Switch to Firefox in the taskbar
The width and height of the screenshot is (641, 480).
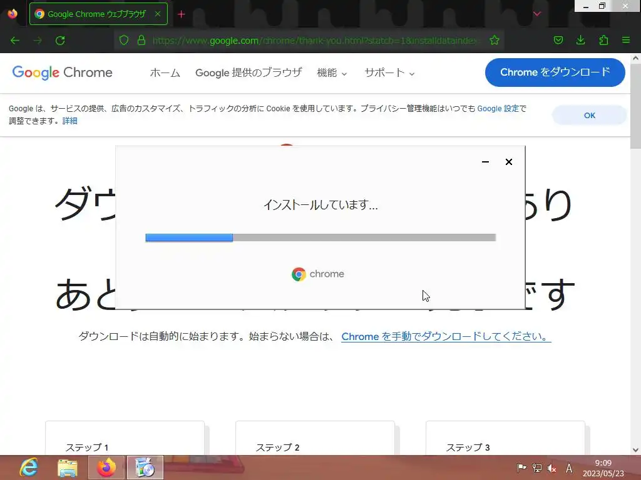pyautogui.click(x=106, y=467)
